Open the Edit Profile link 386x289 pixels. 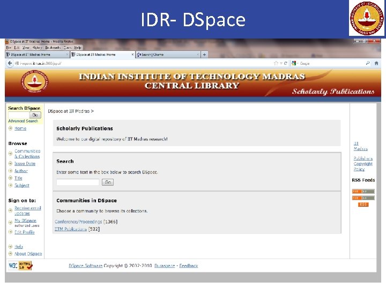click(24, 232)
